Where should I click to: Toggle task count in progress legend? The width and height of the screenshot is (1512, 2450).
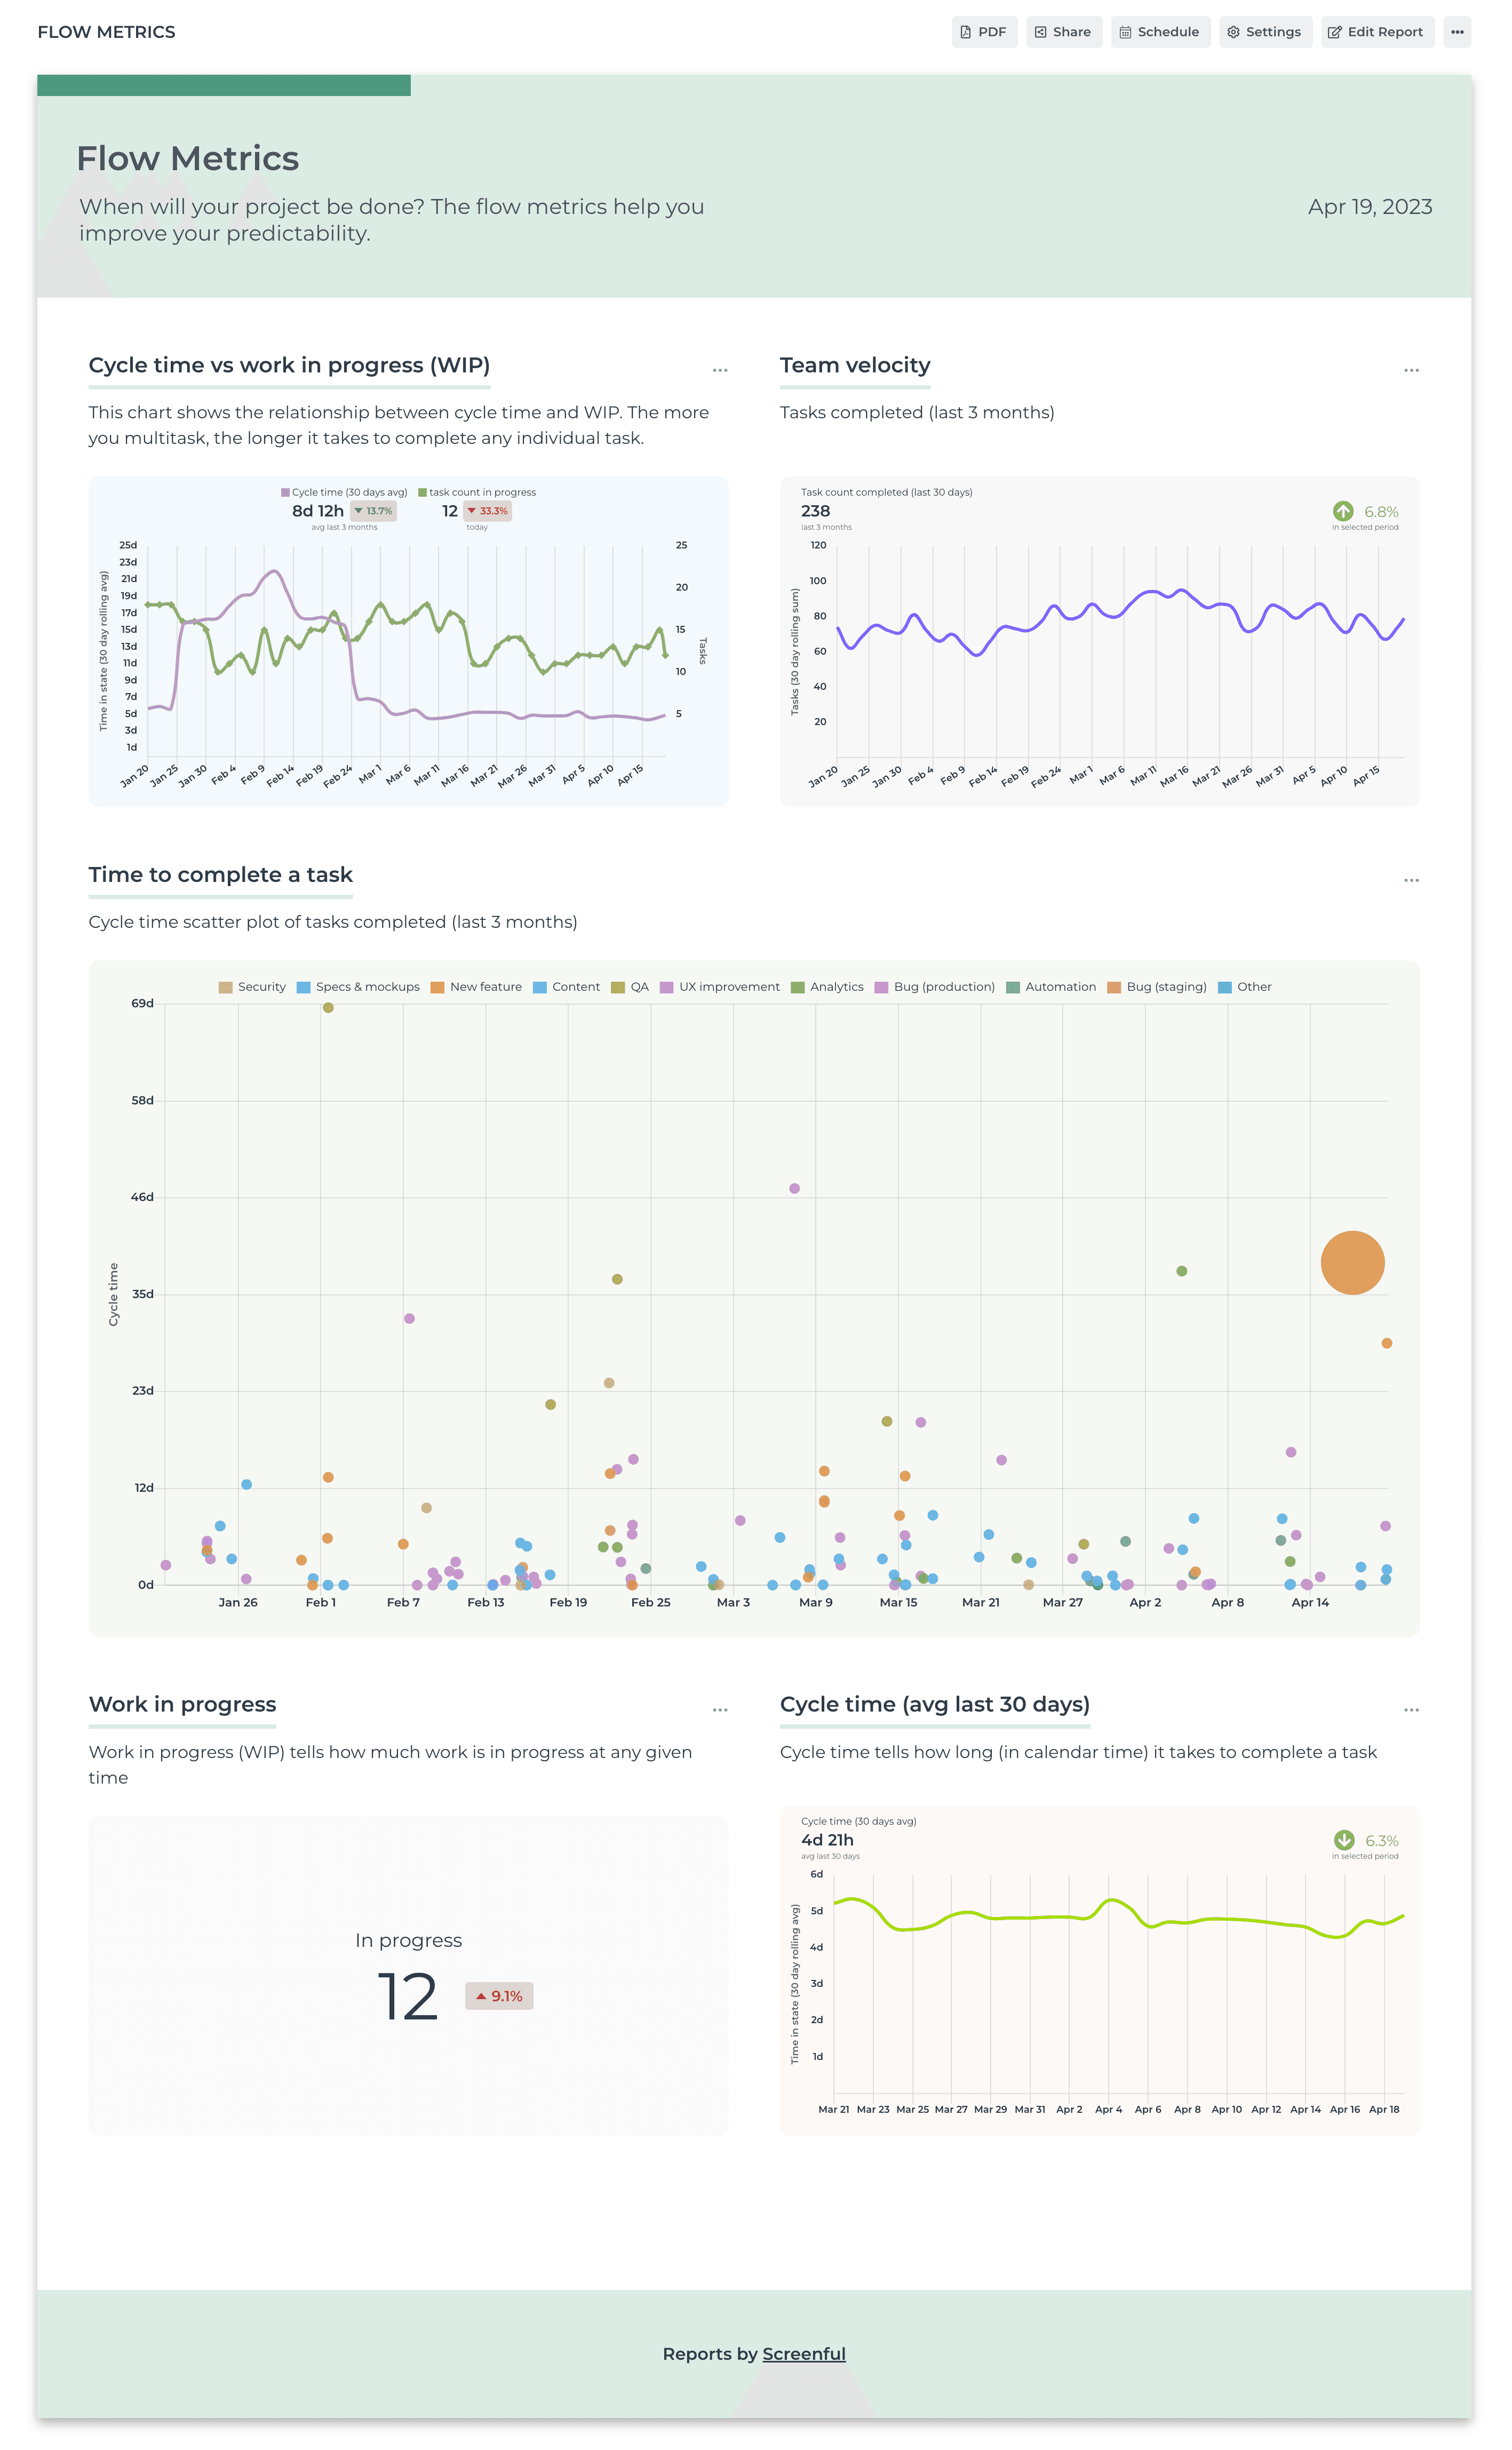coord(477,492)
